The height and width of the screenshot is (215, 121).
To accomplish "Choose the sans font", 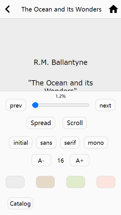I will point(46,143).
